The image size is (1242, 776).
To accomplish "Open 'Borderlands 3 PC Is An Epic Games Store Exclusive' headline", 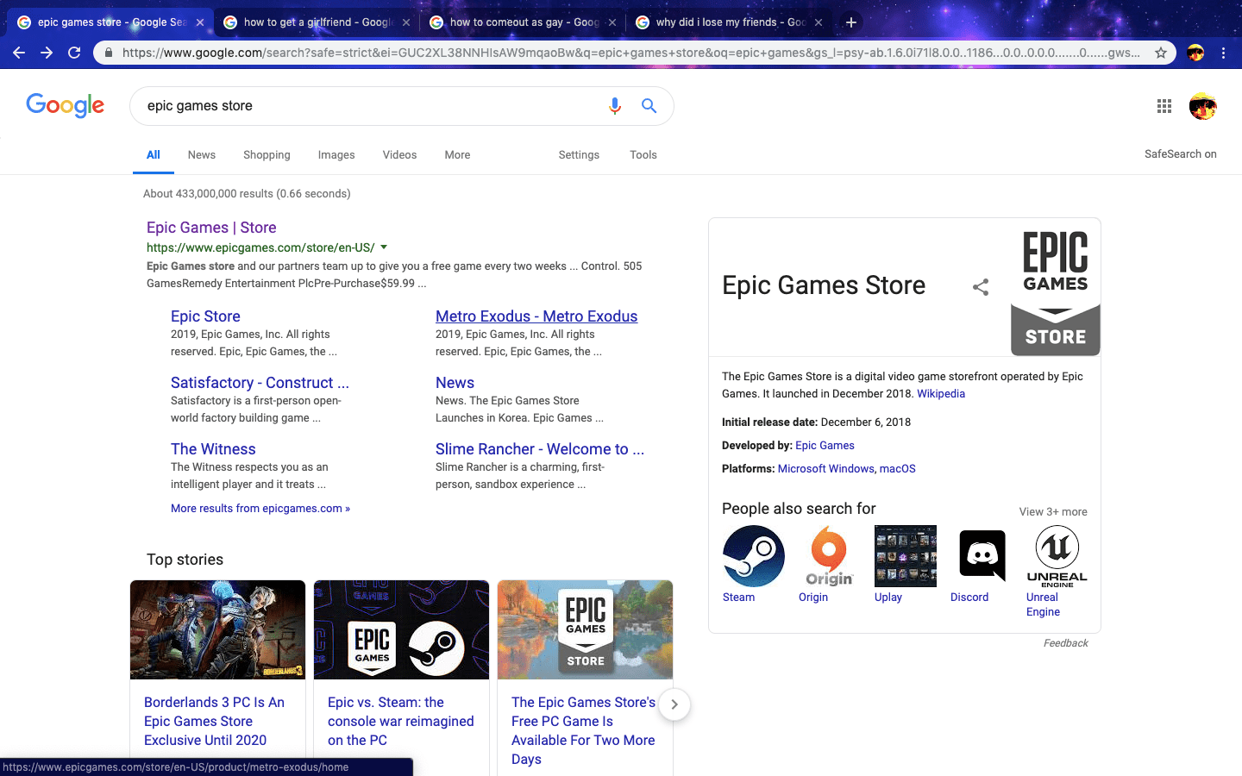I will tap(214, 722).
